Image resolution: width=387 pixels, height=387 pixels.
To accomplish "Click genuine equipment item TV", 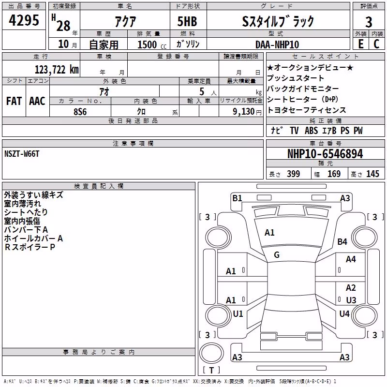I will click(x=294, y=130).
